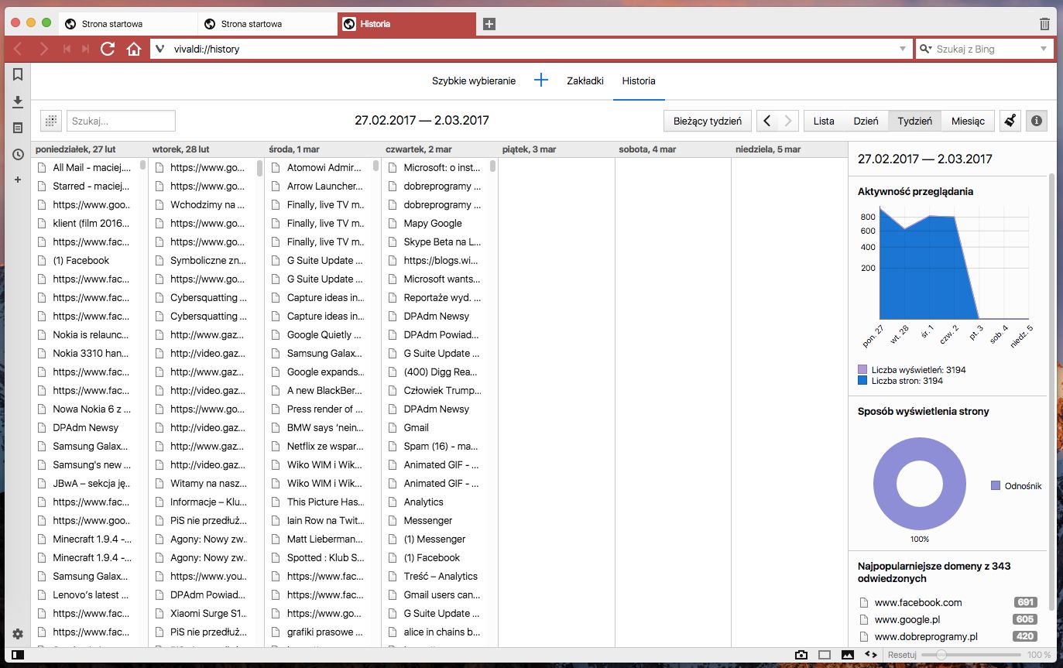Image resolution: width=1063 pixels, height=668 pixels.
Task: Open the www.google.pl domain entry
Action: click(948, 619)
